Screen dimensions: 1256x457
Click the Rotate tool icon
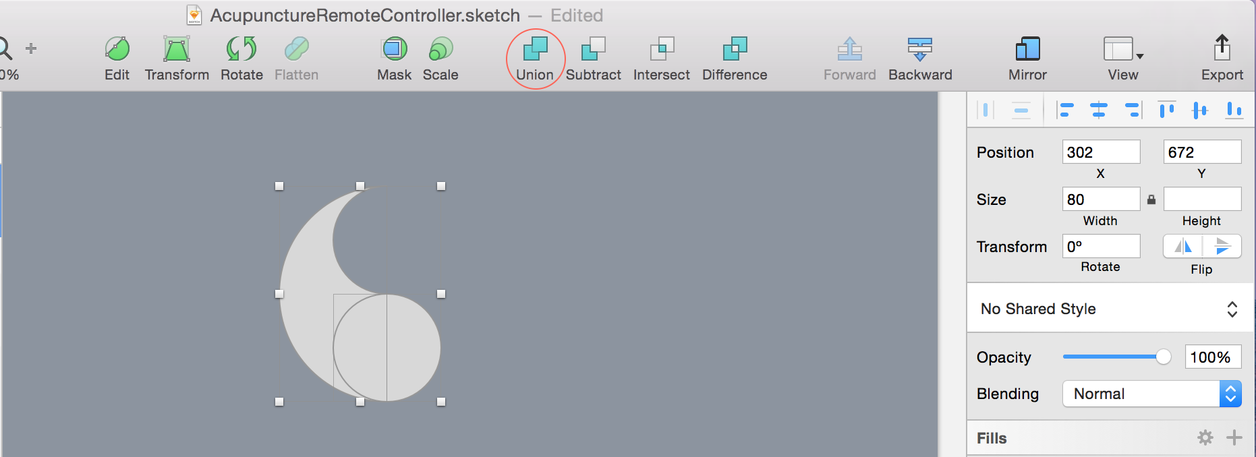point(241,49)
